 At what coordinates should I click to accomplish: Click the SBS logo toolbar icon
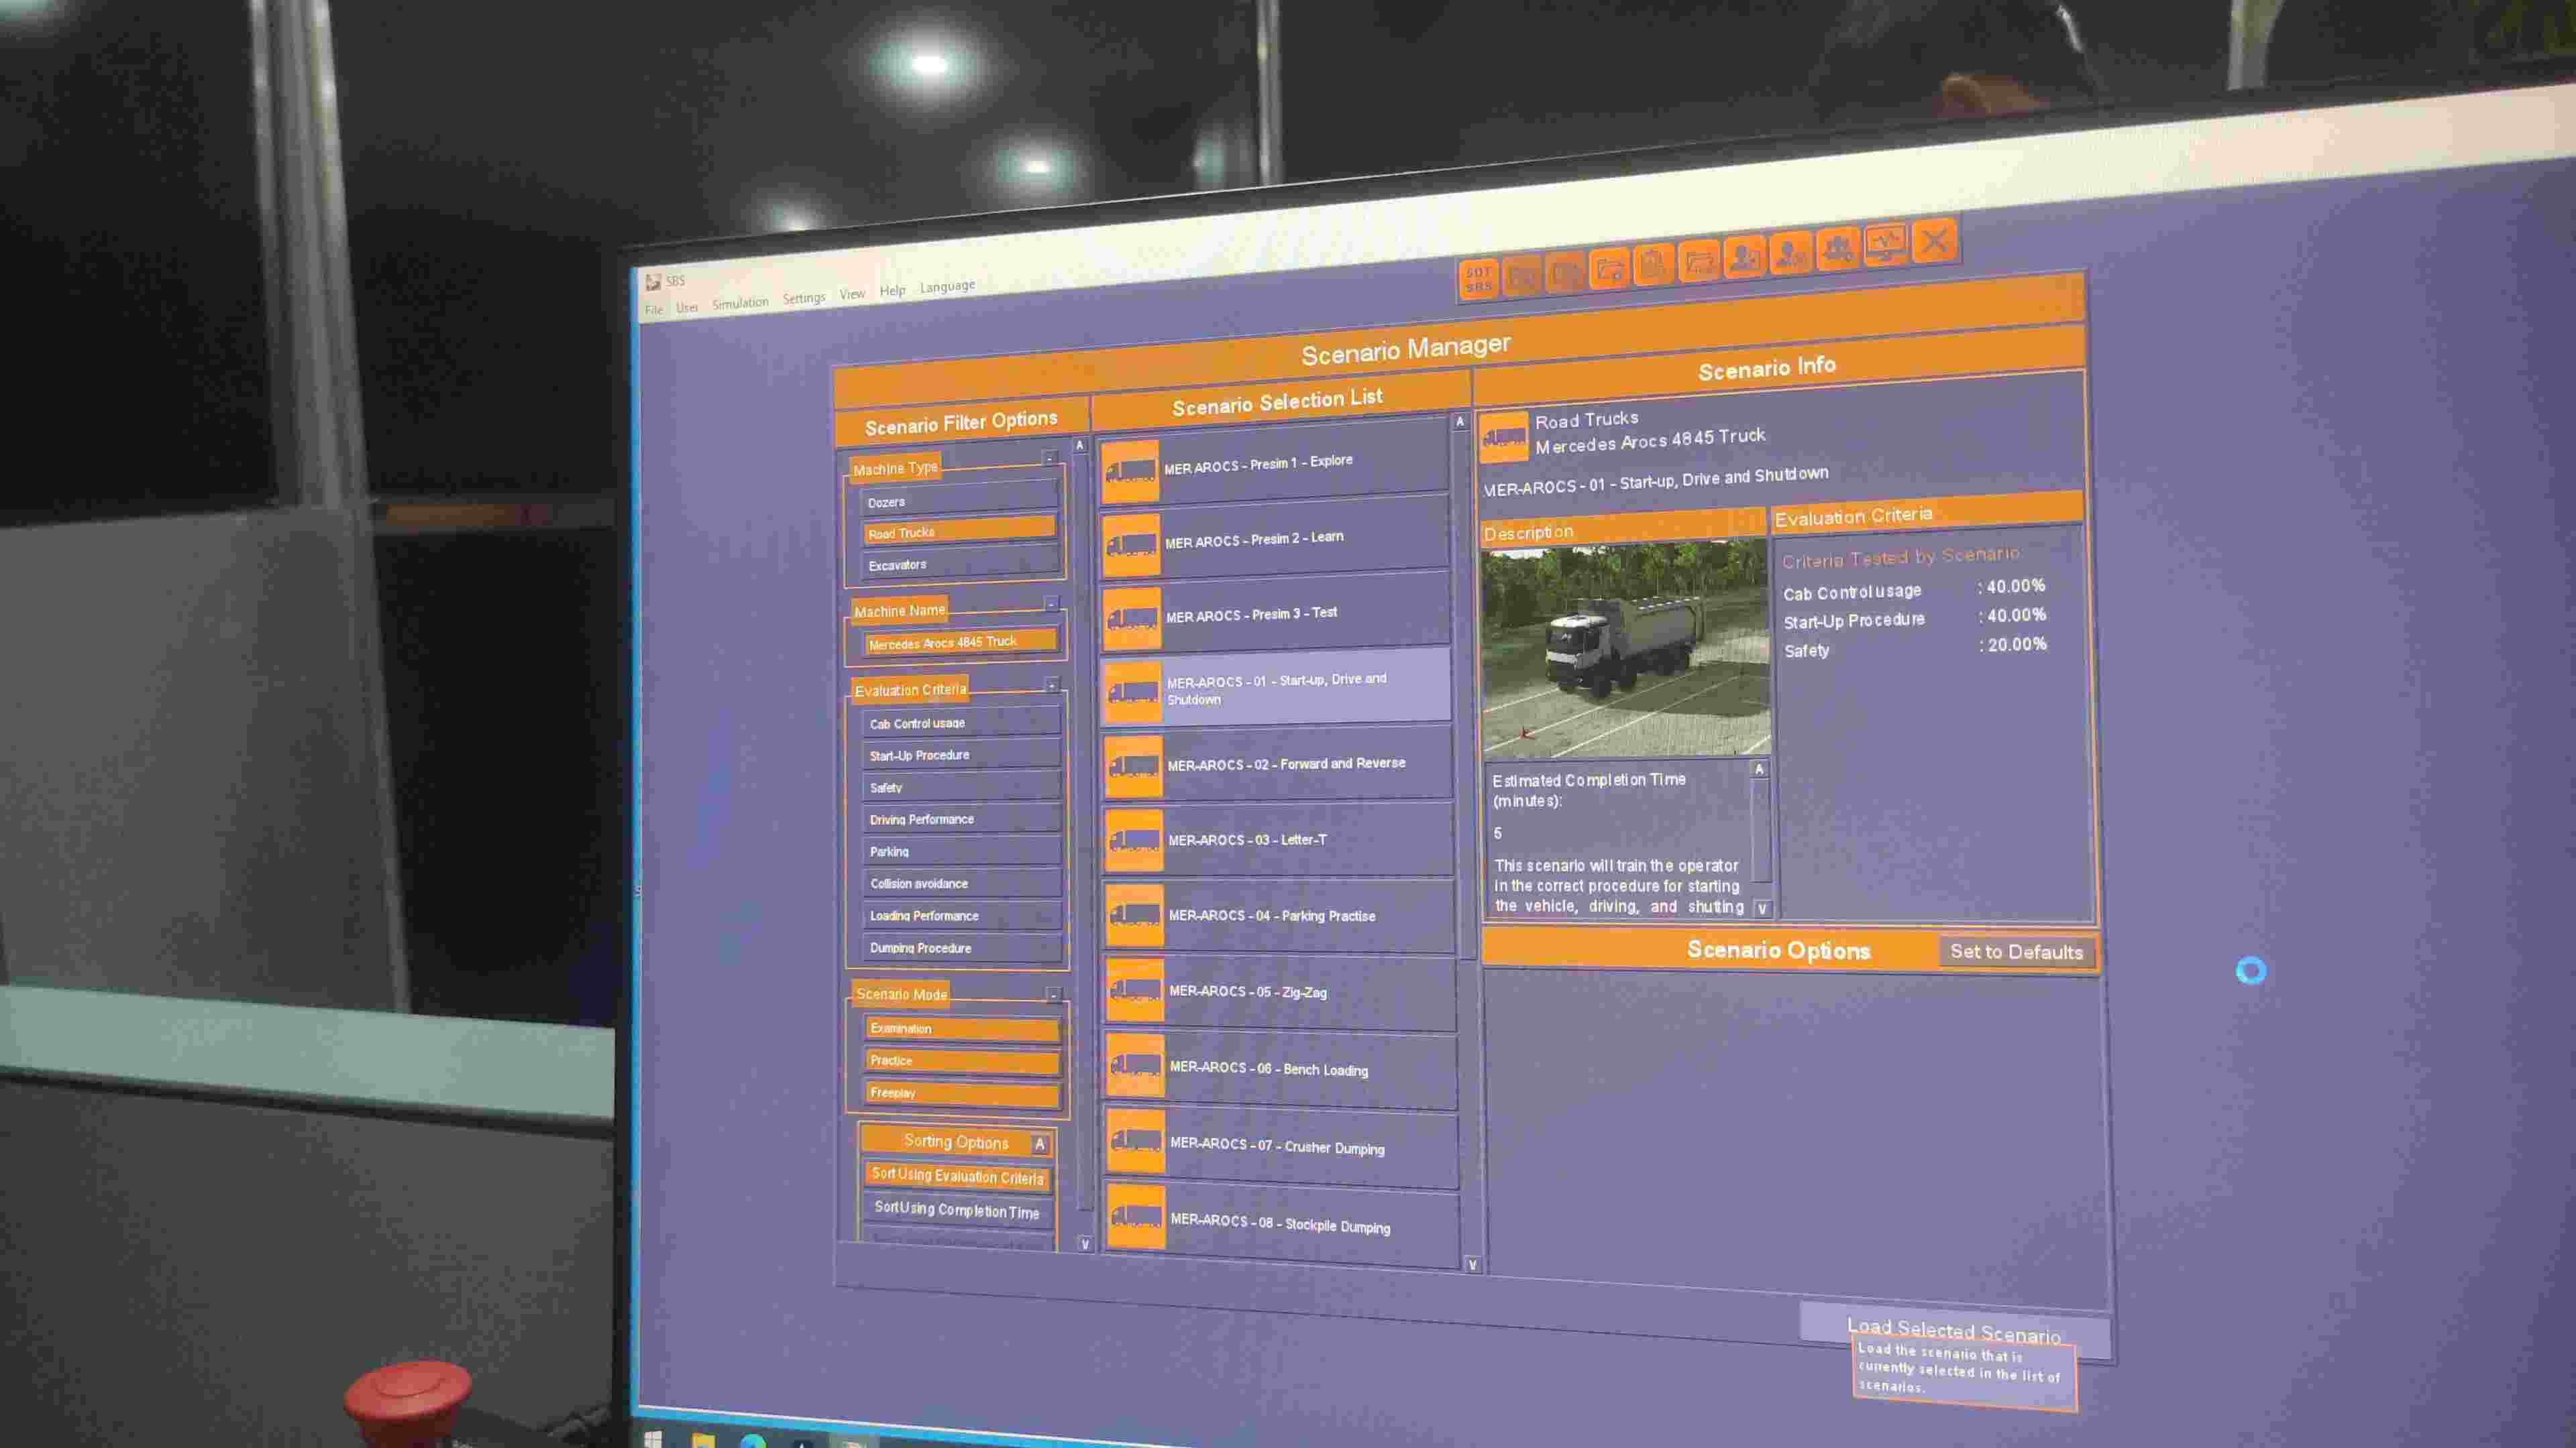1478,279
